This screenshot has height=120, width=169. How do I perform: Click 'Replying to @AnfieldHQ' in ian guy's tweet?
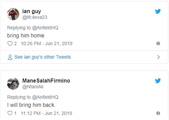[33, 28]
